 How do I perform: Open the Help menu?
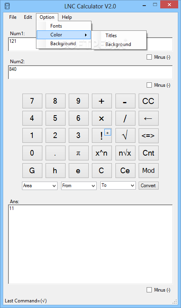(67, 17)
